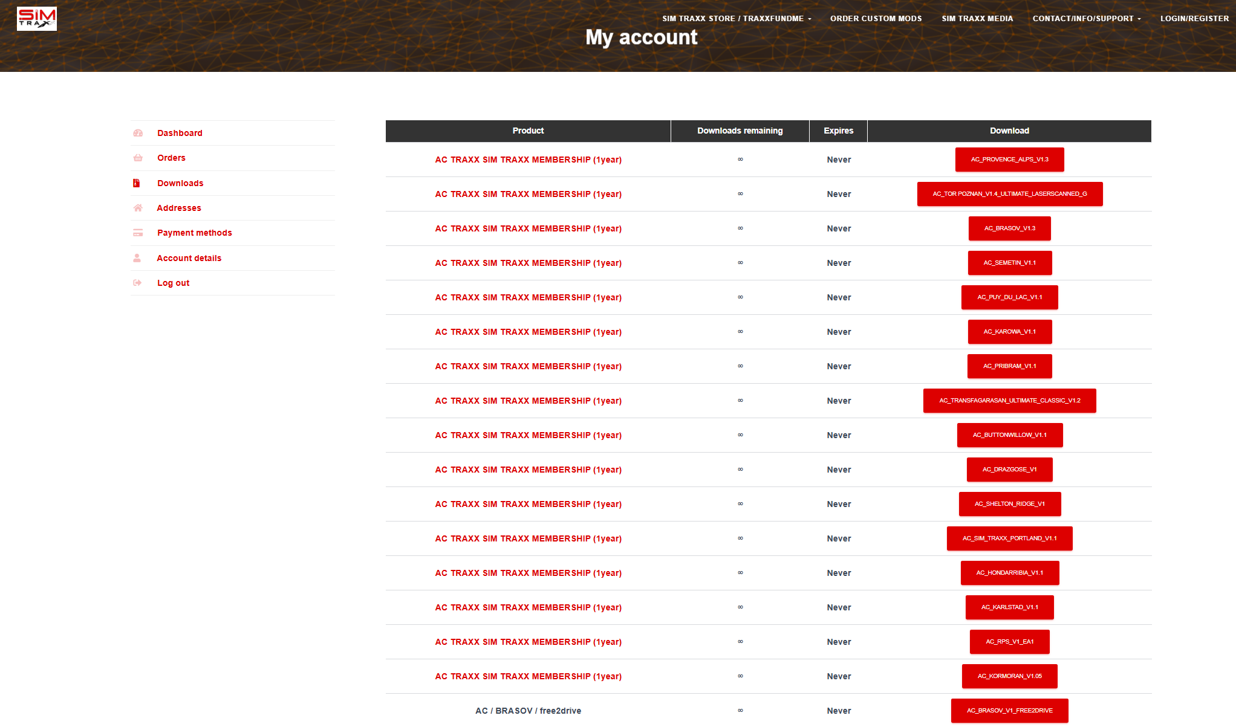Download AC_RPS_V1_EA1 file

point(1010,642)
